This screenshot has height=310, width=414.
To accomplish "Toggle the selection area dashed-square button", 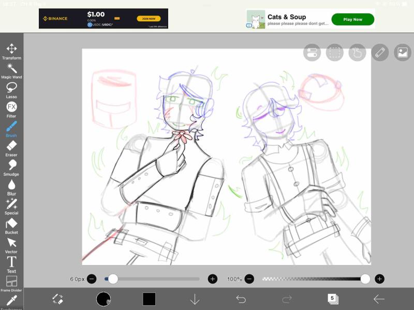I will [x=334, y=52].
